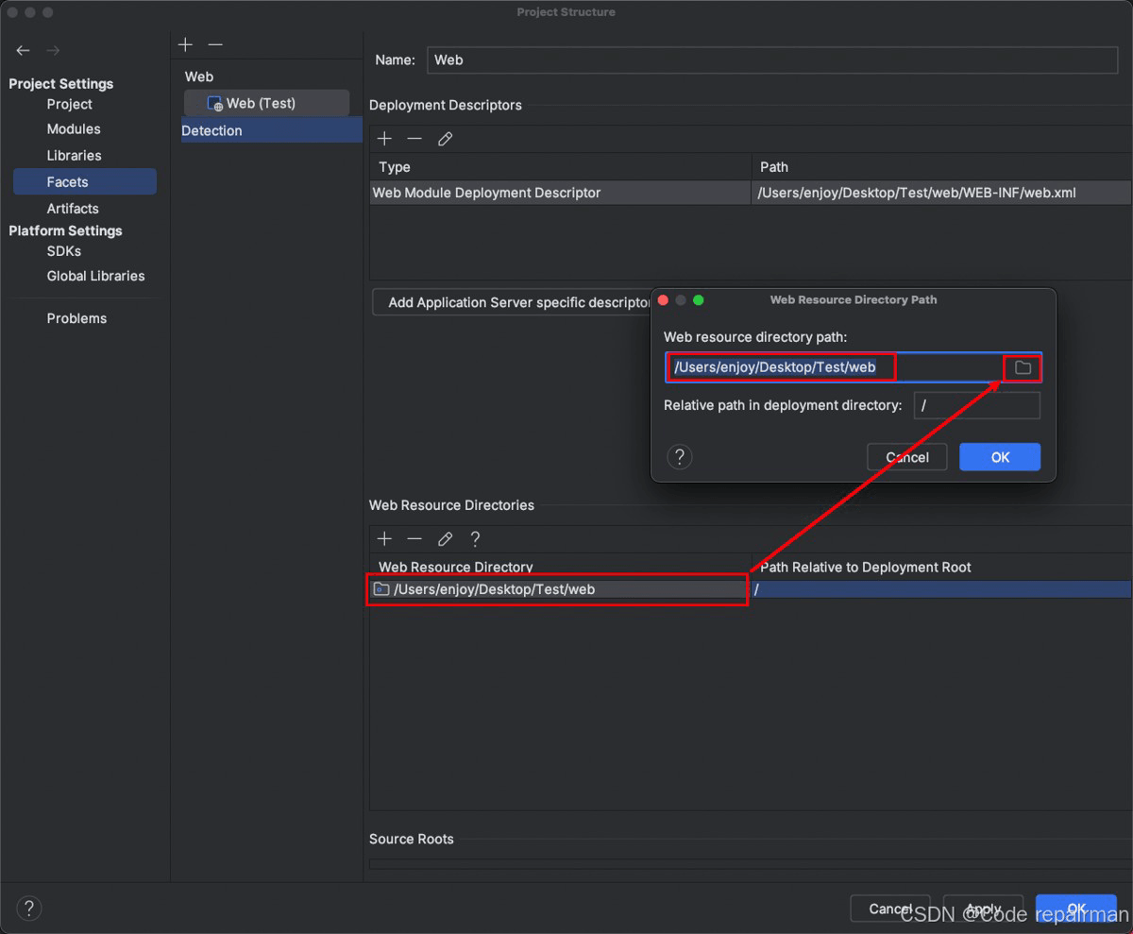
Task: Click the Relative path in deployment directory field
Action: coord(977,406)
